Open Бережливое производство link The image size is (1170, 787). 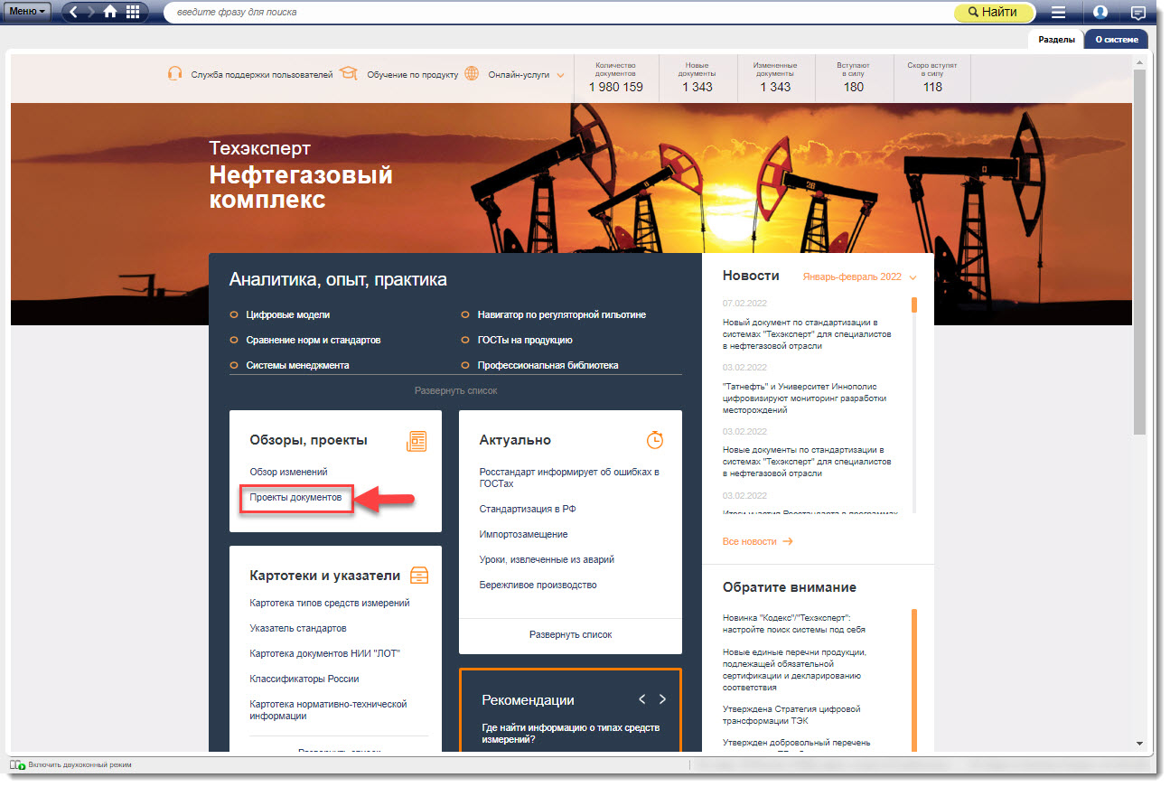pos(538,585)
